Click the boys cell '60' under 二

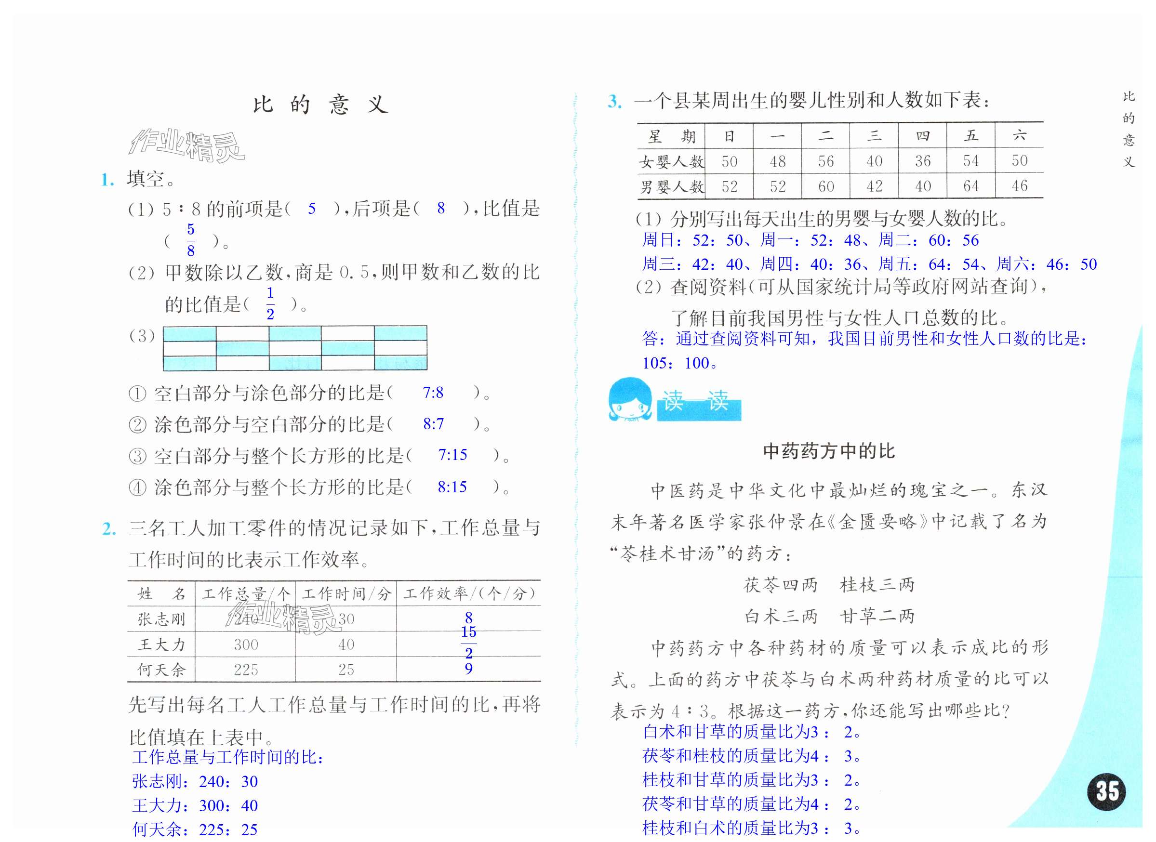tap(826, 186)
